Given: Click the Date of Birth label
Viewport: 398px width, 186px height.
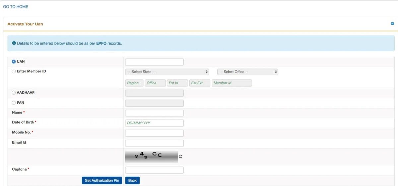Looking at the screenshot, I should pos(24,122).
